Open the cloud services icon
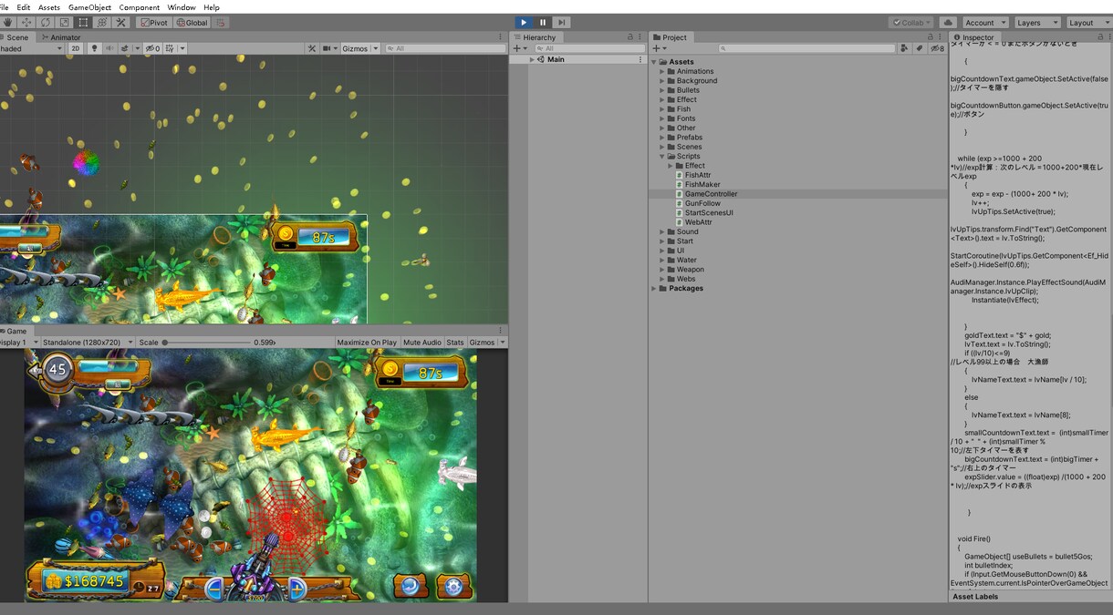Image resolution: width=1113 pixels, height=615 pixels. pos(948,22)
